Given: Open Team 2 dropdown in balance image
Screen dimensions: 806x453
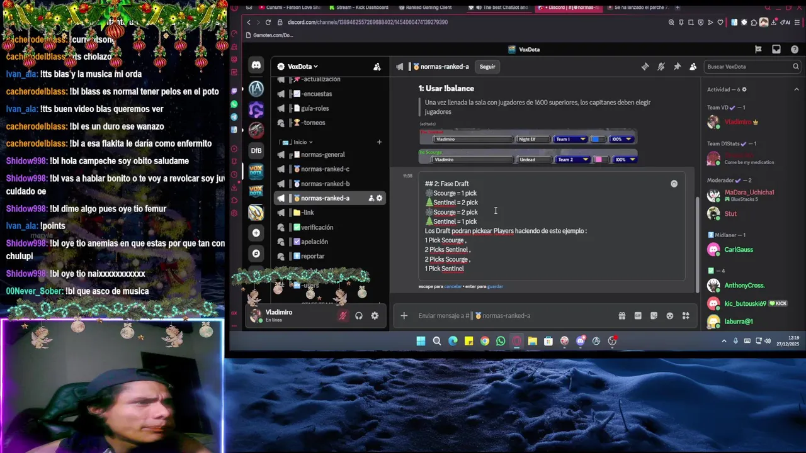Looking at the screenshot, I should [x=572, y=160].
